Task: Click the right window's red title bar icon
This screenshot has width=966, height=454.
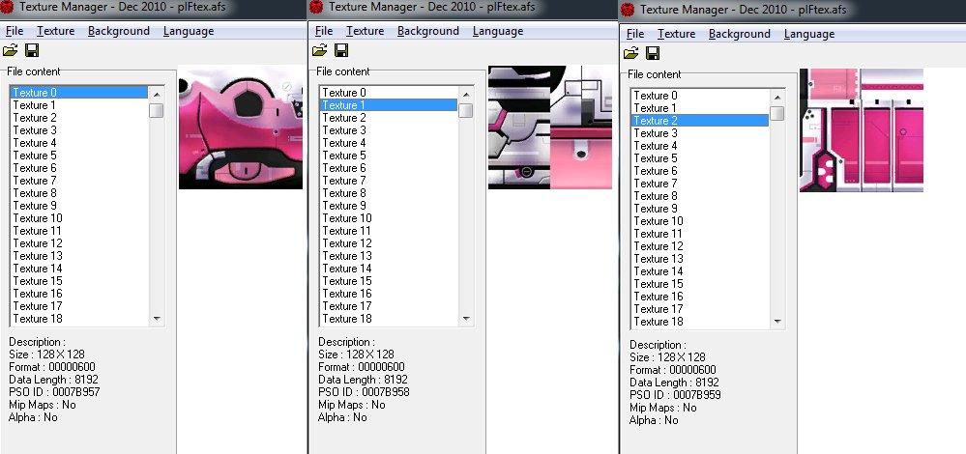Action: [x=628, y=10]
